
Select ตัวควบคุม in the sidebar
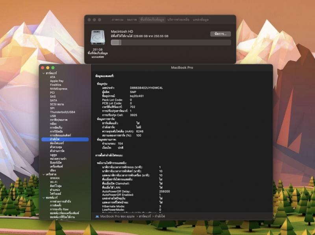click(56, 147)
